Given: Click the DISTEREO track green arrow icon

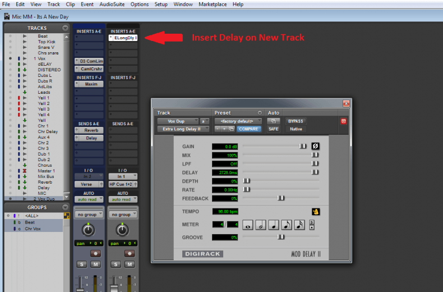Looking at the screenshot, I should (x=25, y=70).
